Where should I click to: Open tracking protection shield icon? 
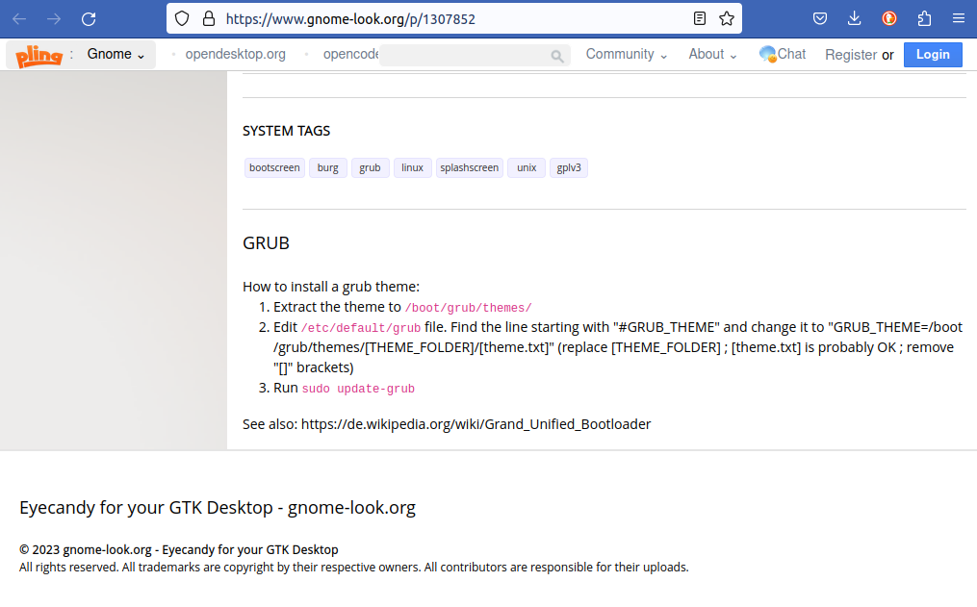point(182,18)
